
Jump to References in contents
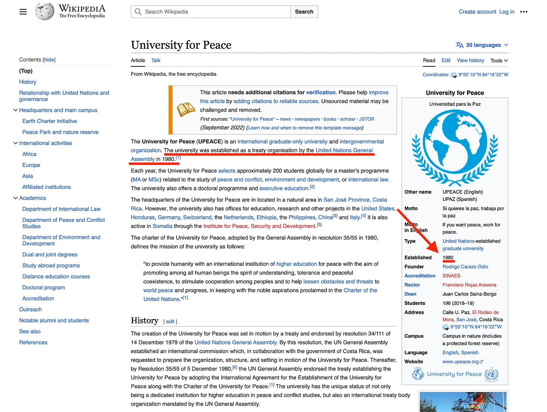tap(33, 342)
